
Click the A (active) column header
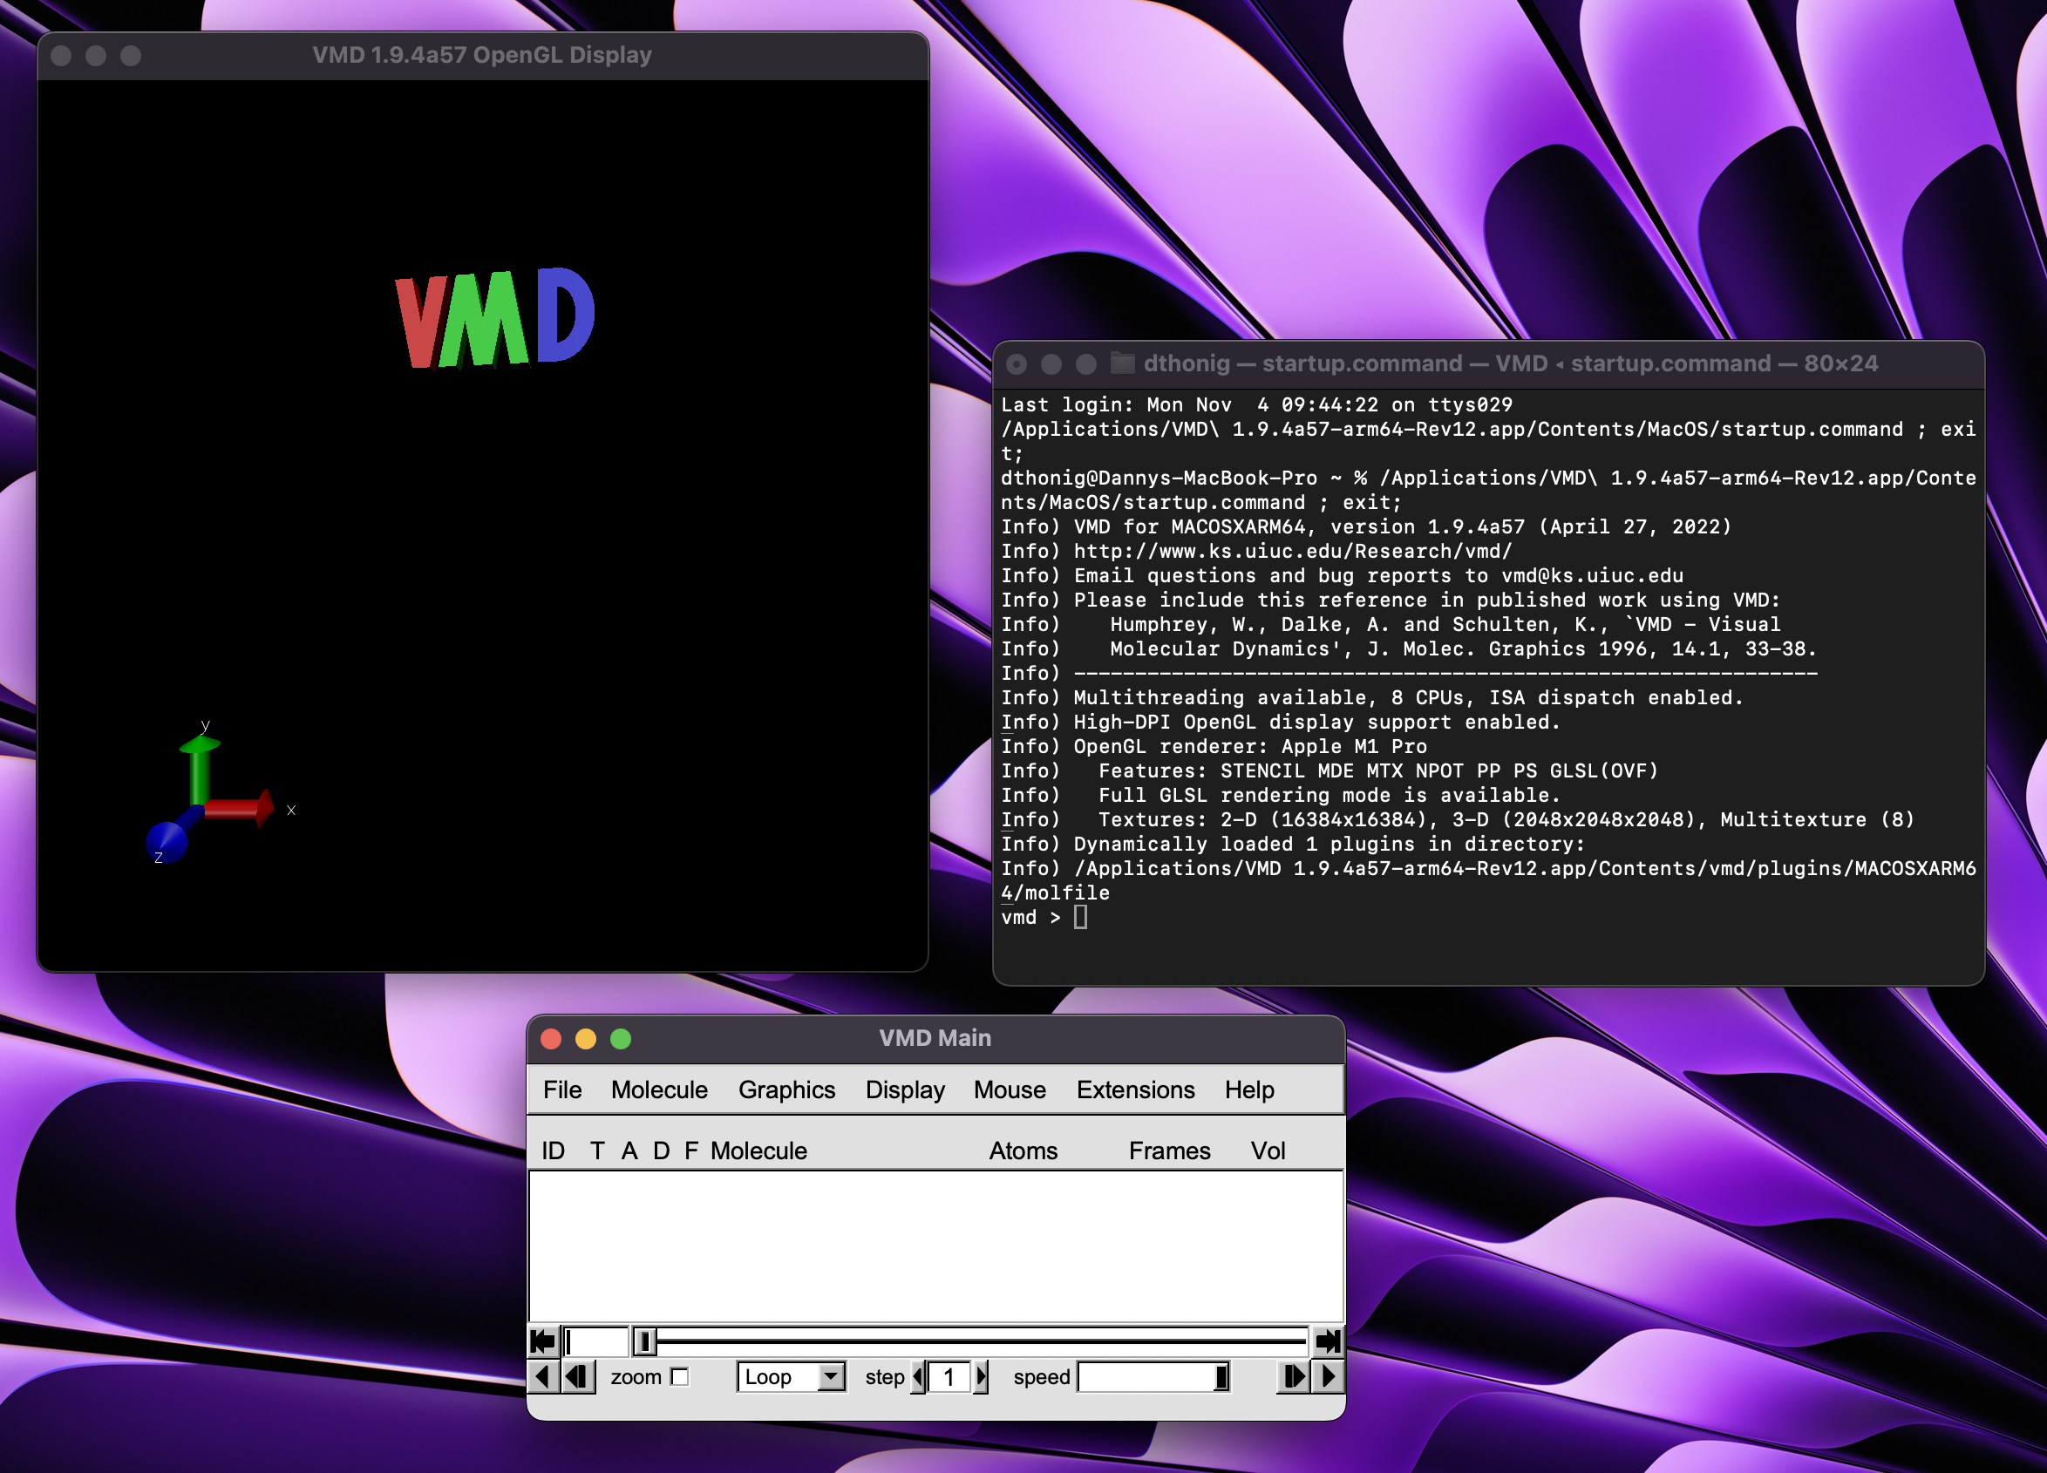coord(629,1150)
